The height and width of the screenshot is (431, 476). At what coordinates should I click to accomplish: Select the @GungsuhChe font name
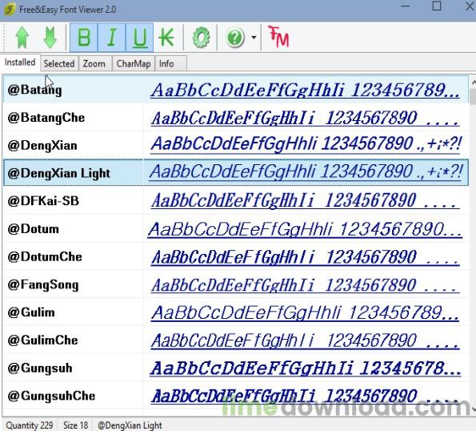pyautogui.click(x=51, y=396)
